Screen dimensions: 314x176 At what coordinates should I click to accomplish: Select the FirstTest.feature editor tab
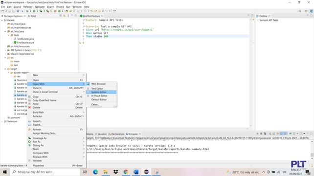click(91, 16)
